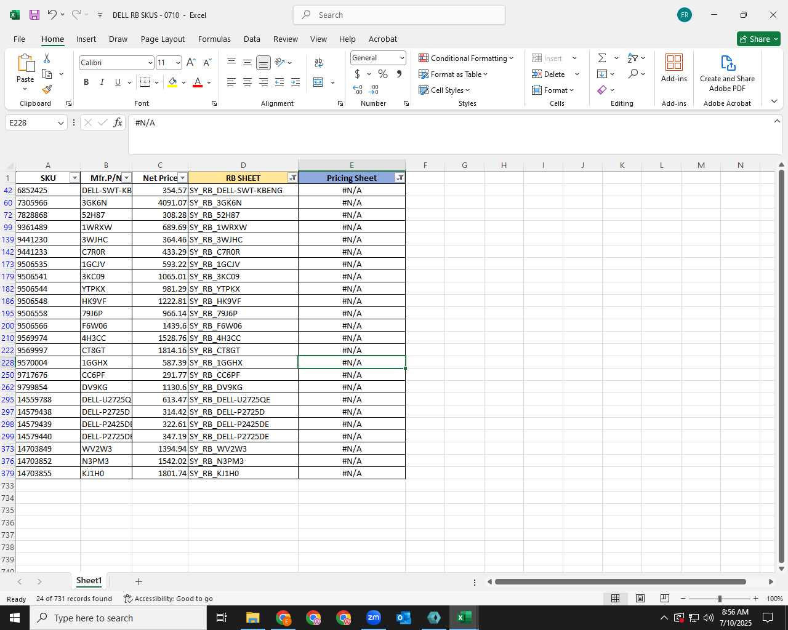Click the Undo arrow icon
The width and height of the screenshot is (788, 630).
point(52,15)
